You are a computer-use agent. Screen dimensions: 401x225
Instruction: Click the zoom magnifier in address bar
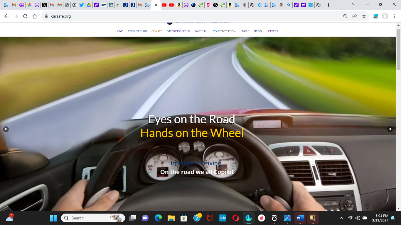(345, 16)
